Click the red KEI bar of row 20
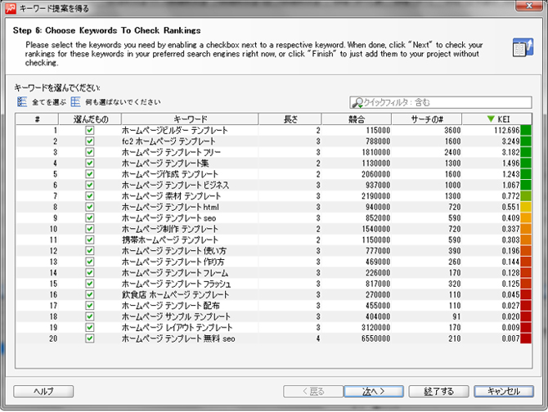 (x=526, y=338)
